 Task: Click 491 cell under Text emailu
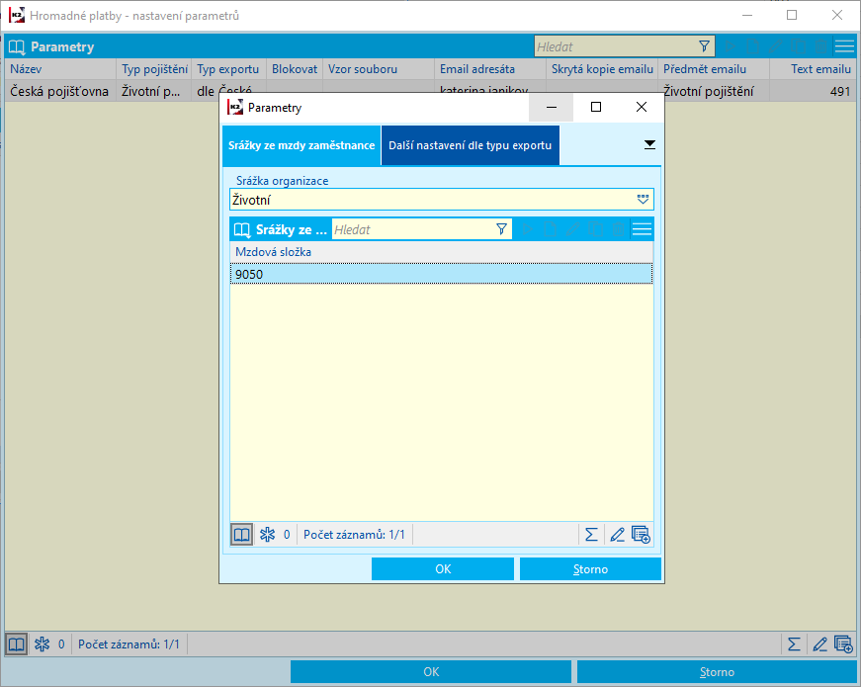pos(813,91)
